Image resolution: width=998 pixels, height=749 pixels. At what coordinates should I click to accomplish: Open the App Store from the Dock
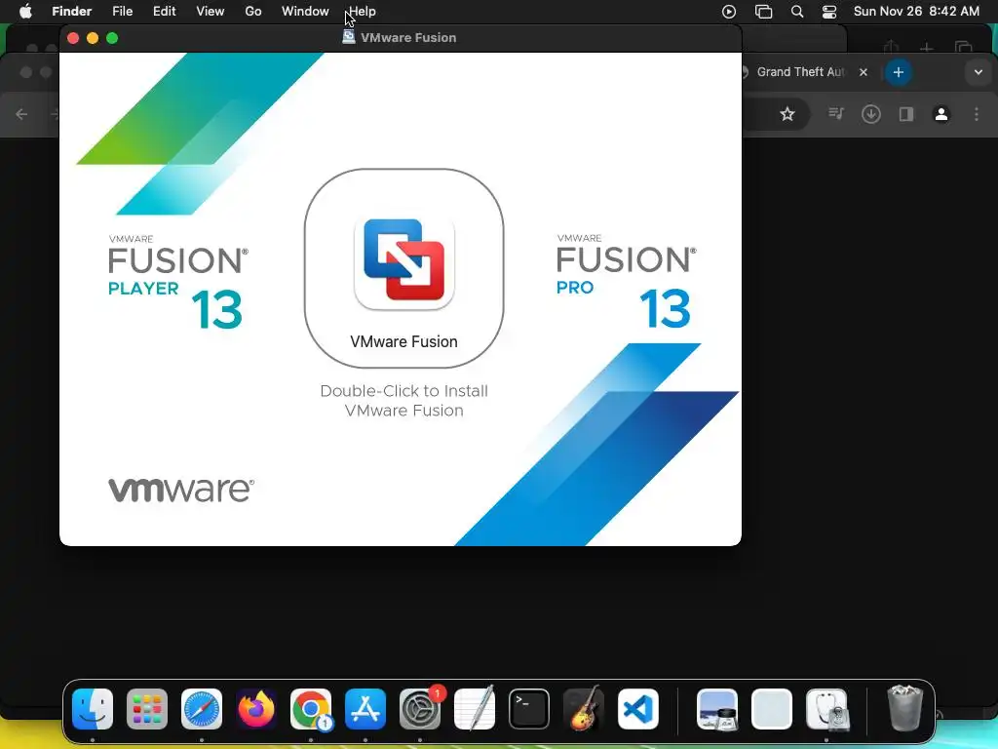click(365, 709)
